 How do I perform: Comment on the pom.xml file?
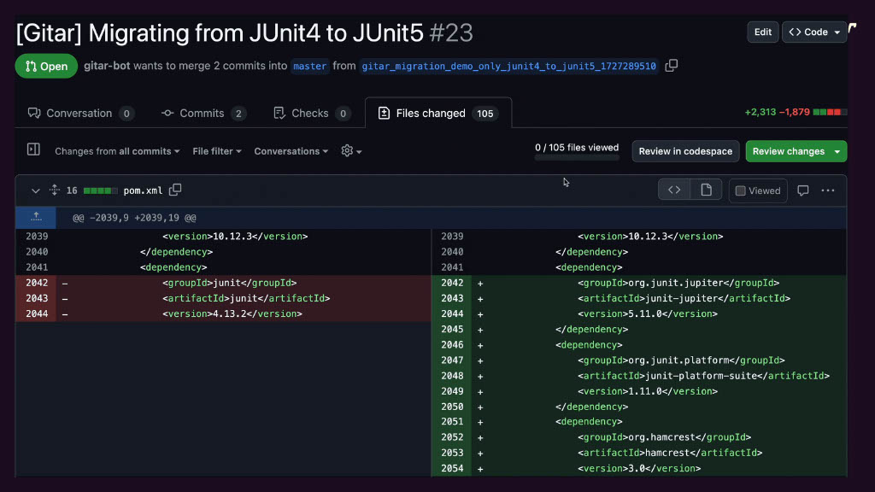pos(803,190)
